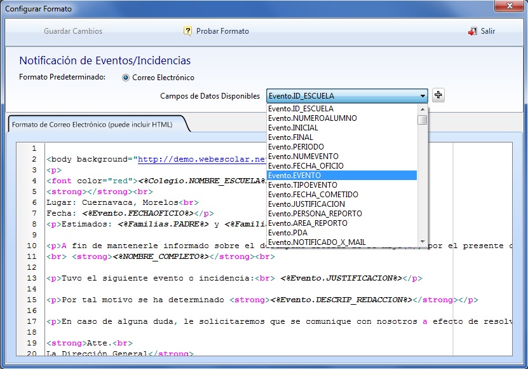Pick Evento.NUMEVENTO from the list
Viewport: 528px width, 369px height.
(342, 156)
